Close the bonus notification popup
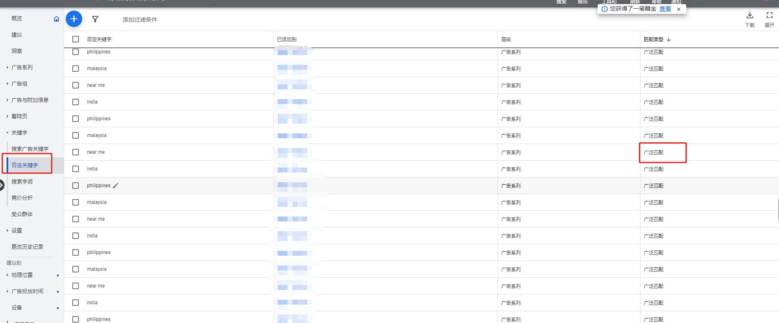The width and height of the screenshot is (779, 323). coord(679,9)
